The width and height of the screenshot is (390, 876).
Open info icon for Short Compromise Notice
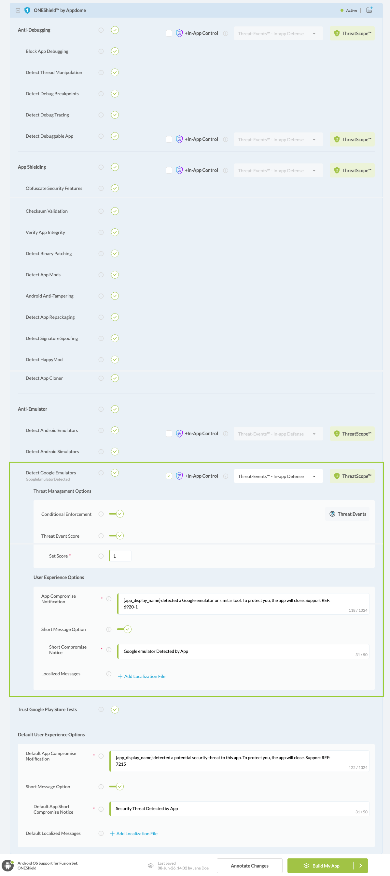click(109, 650)
